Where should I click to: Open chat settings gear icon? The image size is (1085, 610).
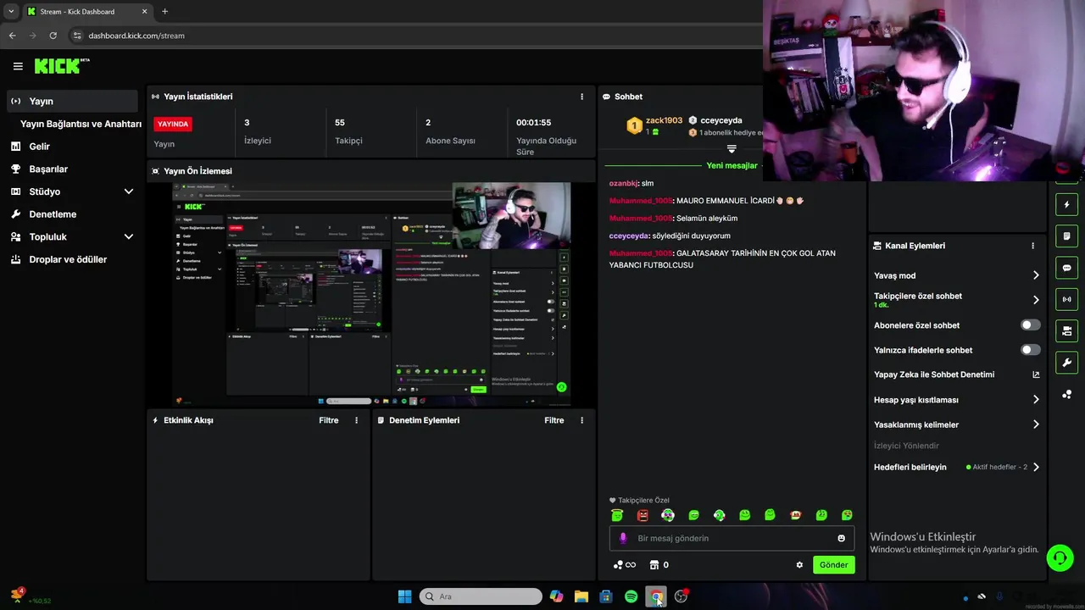click(799, 565)
